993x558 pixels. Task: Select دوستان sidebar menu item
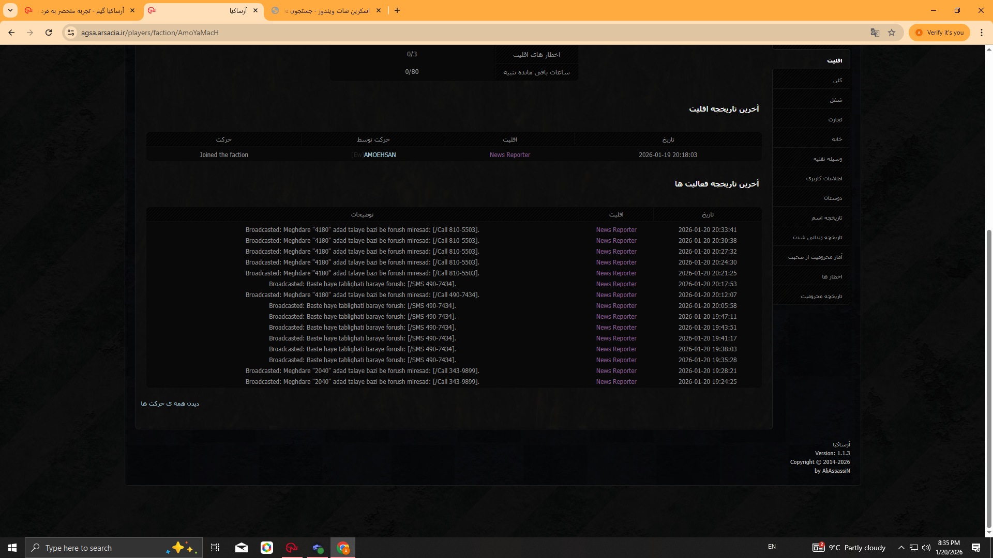pyautogui.click(x=833, y=198)
